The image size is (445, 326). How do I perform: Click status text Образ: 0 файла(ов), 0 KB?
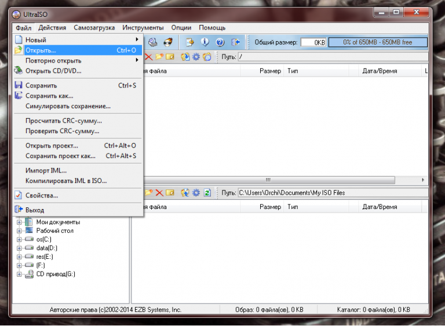click(x=269, y=310)
